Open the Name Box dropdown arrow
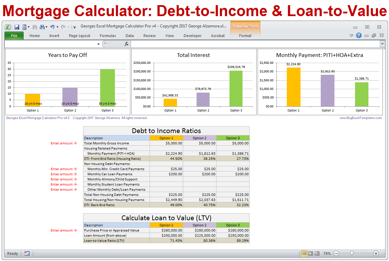Viewport: 389px width, 261px height. click(x=98, y=44)
